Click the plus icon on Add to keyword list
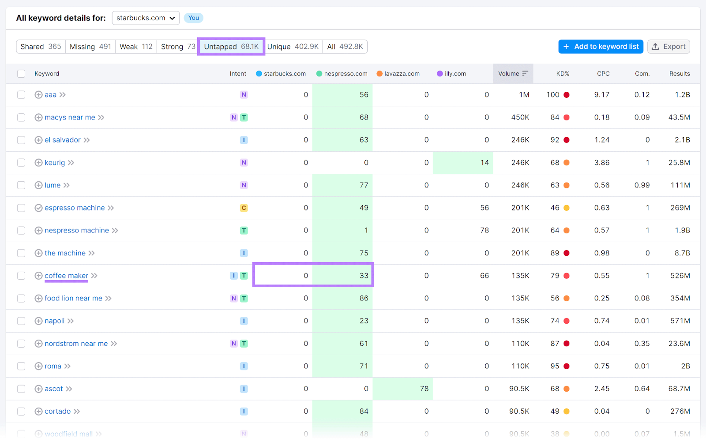The height and width of the screenshot is (442, 706). click(566, 46)
